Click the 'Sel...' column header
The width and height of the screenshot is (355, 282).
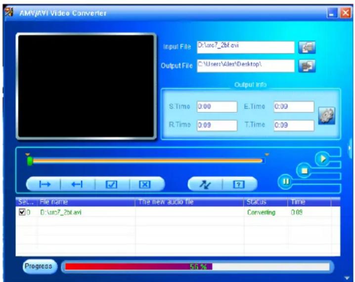(26, 202)
